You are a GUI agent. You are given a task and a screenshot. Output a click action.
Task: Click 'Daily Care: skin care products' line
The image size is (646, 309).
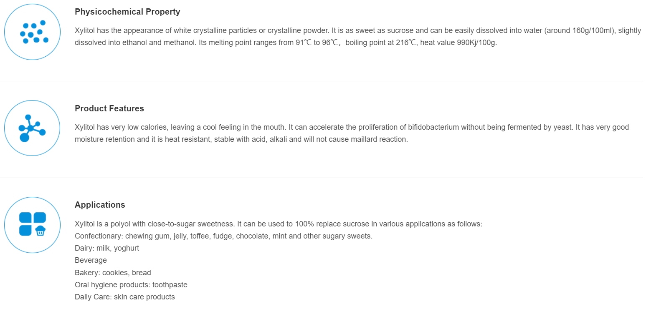point(125,297)
